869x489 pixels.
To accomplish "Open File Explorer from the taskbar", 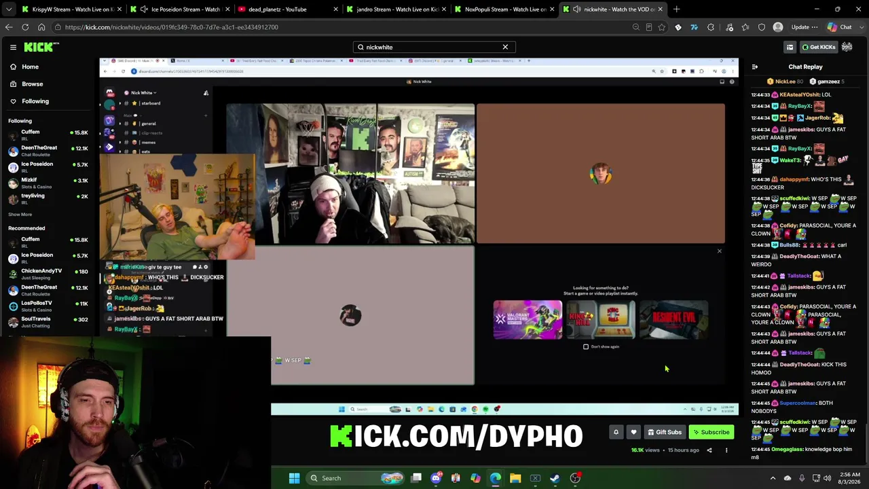I will [x=515, y=478].
